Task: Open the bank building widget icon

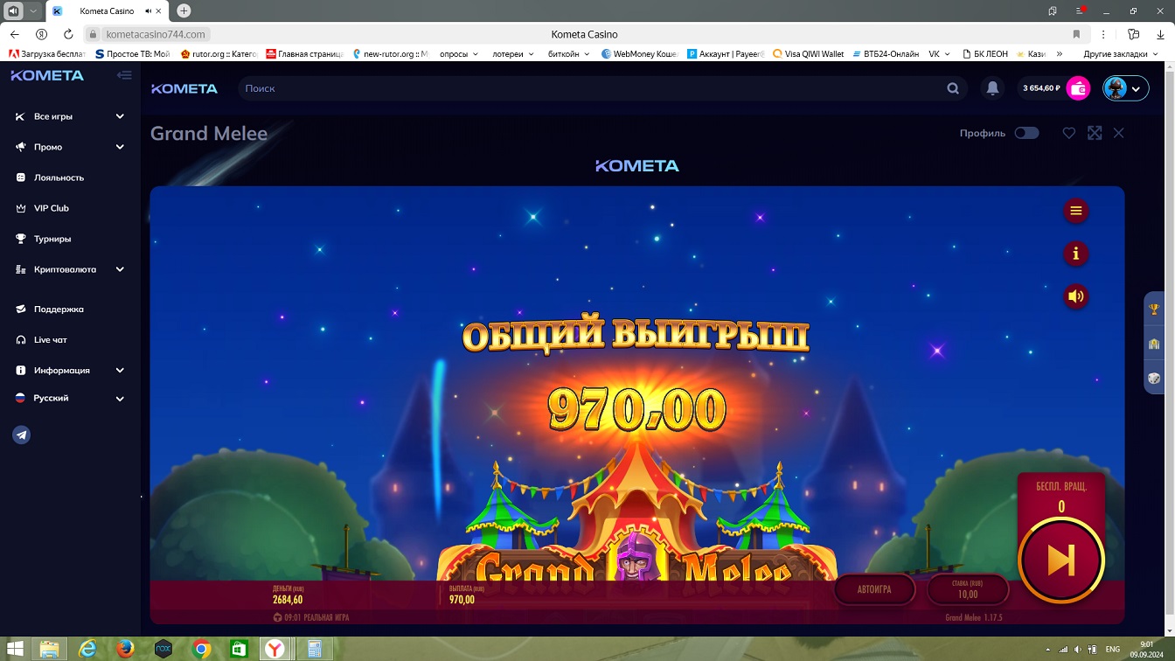Action: [x=1154, y=344]
